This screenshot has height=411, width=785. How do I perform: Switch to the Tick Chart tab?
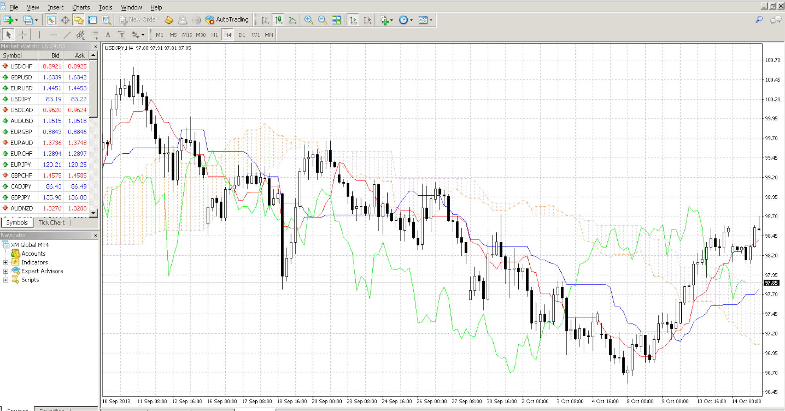pos(51,222)
